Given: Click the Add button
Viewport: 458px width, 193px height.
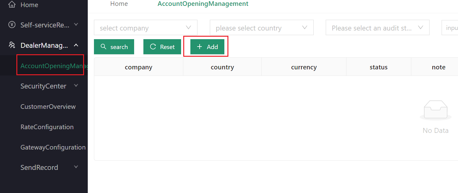Looking at the screenshot, I should [207, 47].
